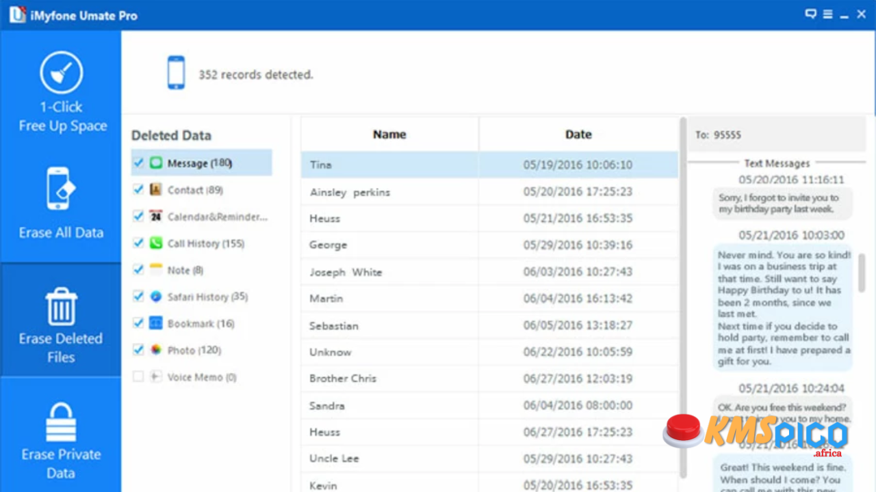Open the 1-Click Free Up Space tab label
876x492 pixels.
(62, 116)
